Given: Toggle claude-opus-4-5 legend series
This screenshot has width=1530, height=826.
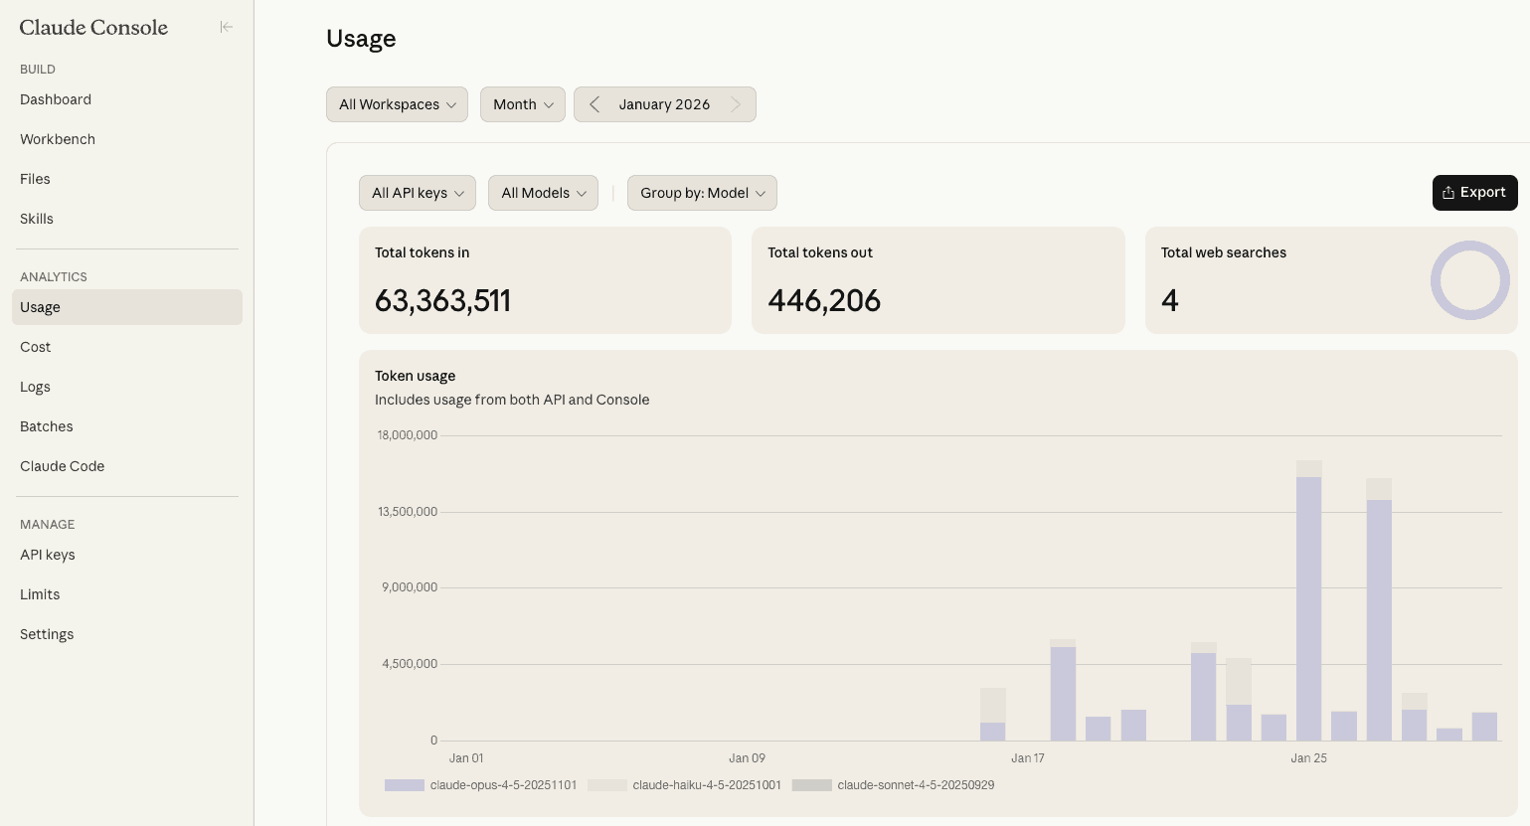Looking at the screenshot, I should [481, 785].
